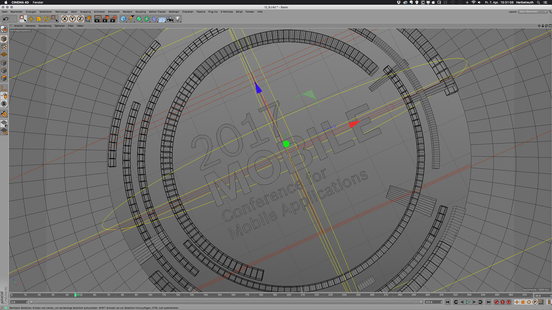Image resolution: width=552 pixels, height=310 pixels.
Task: Click the record active objects button
Action: click(x=497, y=302)
